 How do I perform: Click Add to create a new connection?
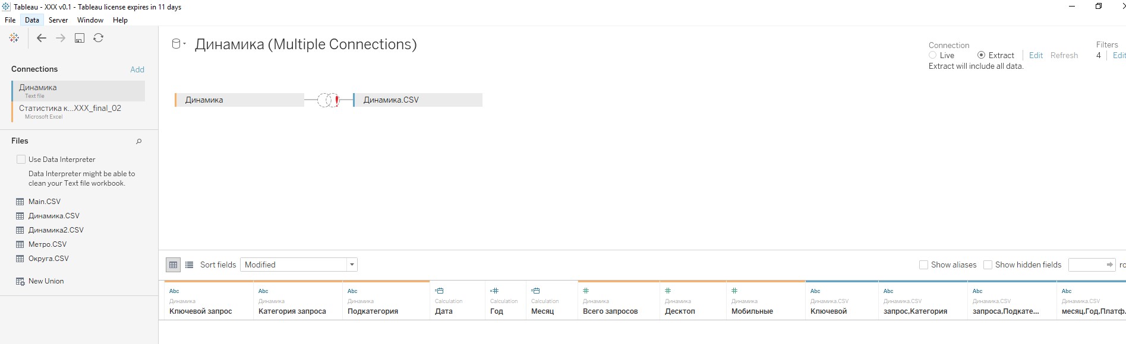coord(137,69)
